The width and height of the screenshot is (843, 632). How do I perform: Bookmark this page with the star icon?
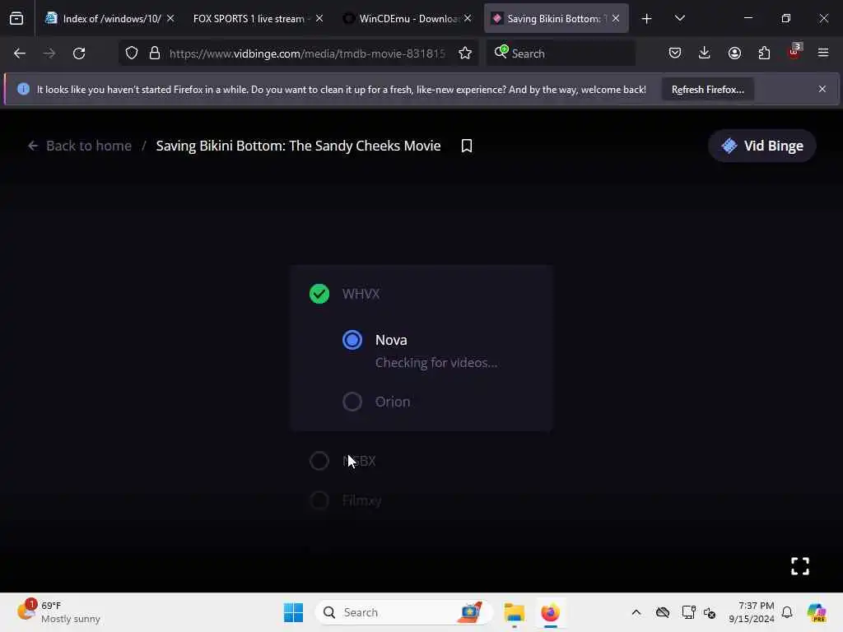point(465,53)
